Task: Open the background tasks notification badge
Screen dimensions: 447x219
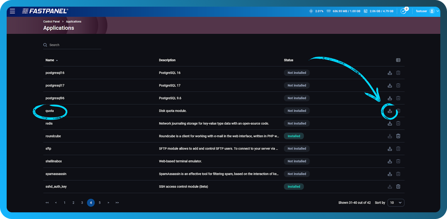Action: (403, 11)
